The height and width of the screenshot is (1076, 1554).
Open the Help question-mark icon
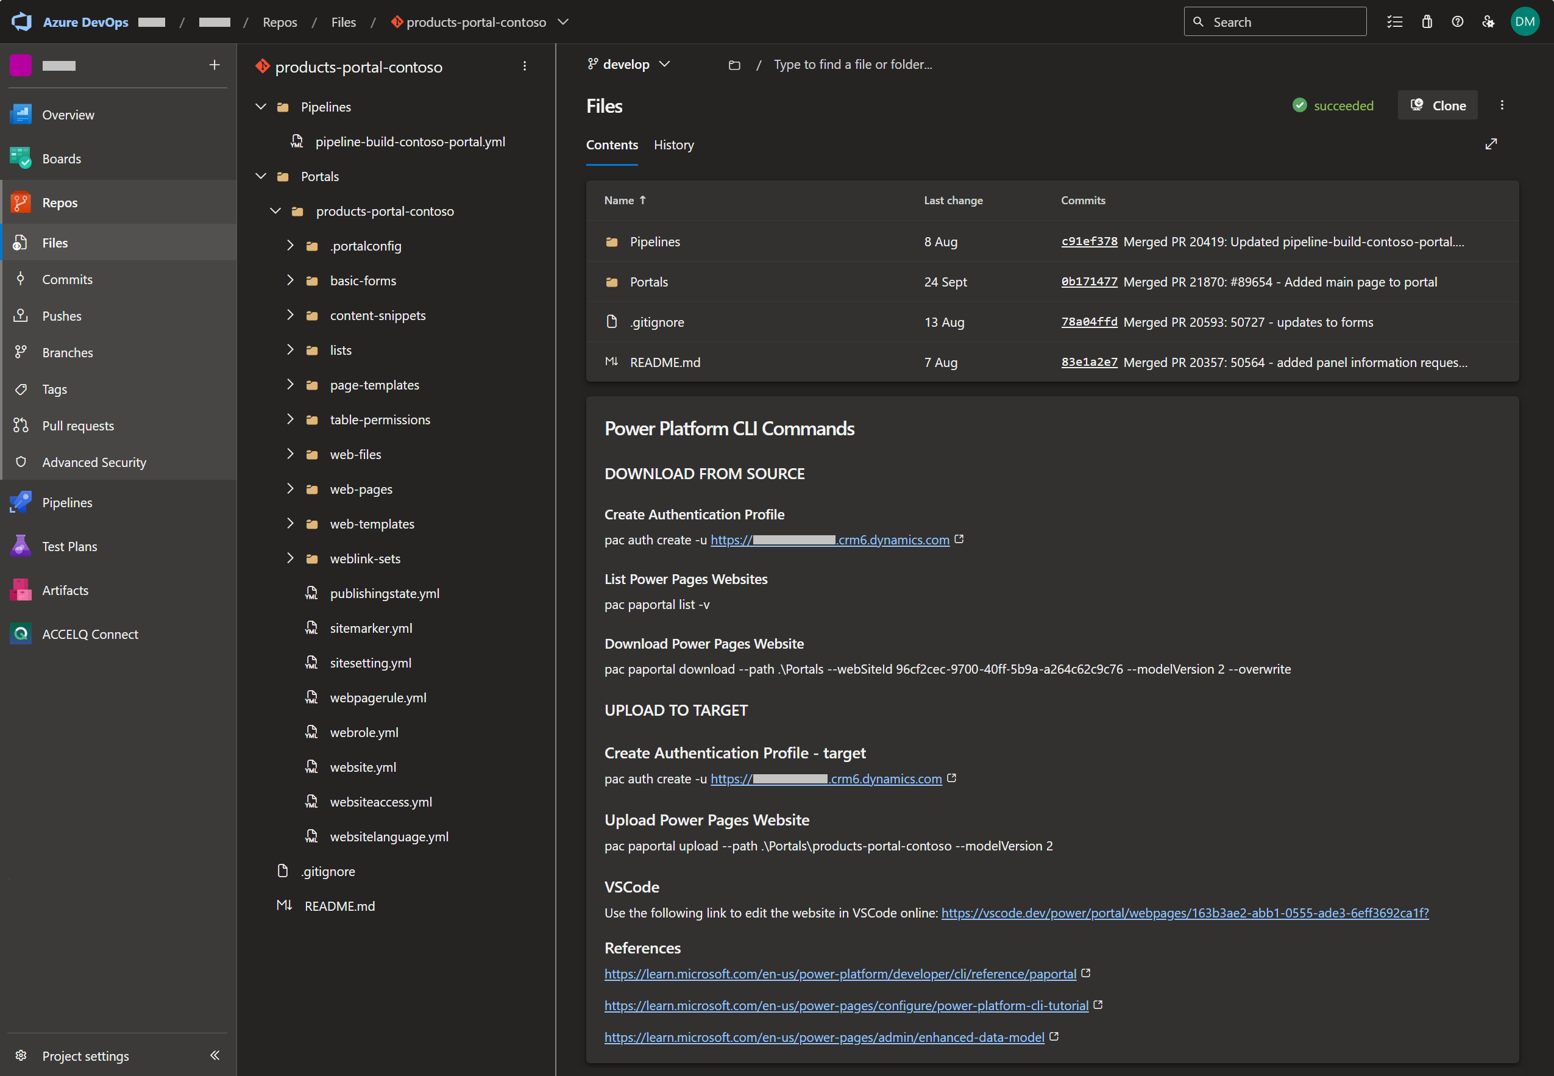[1457, 22]
